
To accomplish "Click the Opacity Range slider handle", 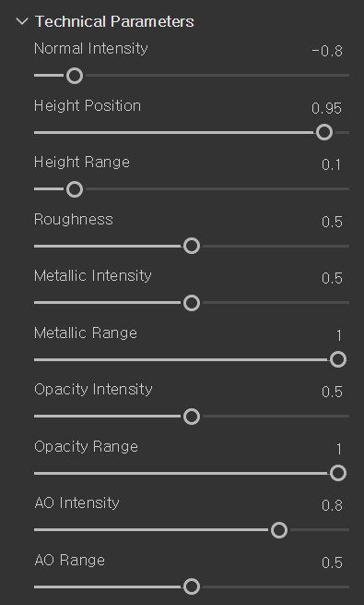I will (x=338, y=474).
